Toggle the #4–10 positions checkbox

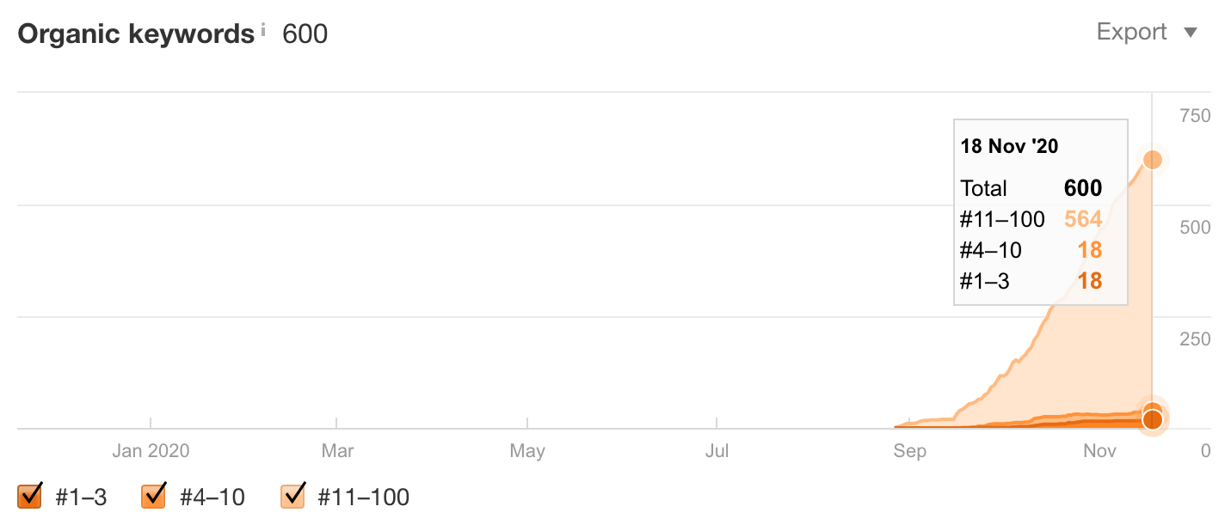[154, 496]
